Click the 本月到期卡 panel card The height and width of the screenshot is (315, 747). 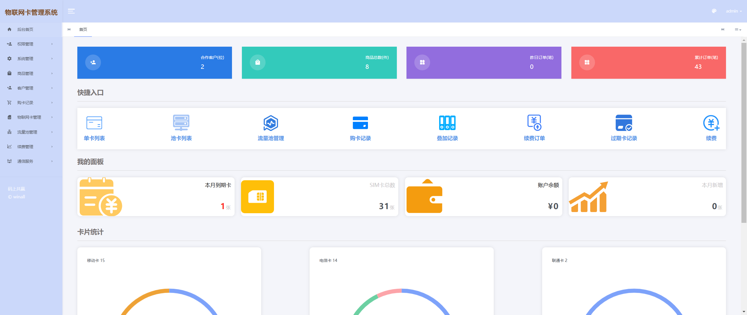coord(156,197)
